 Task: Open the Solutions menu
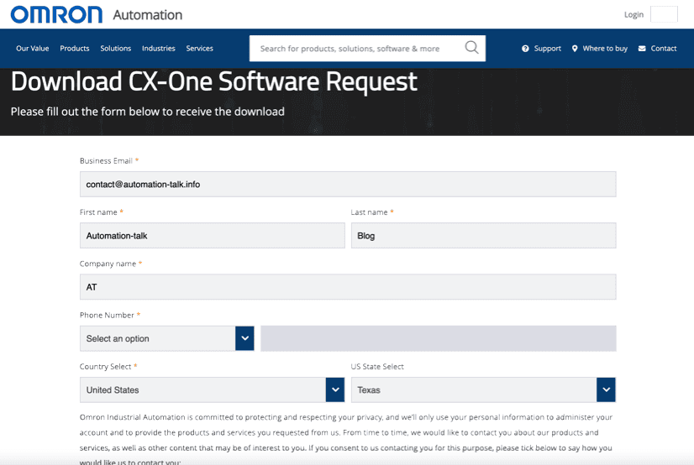(115, 48)
